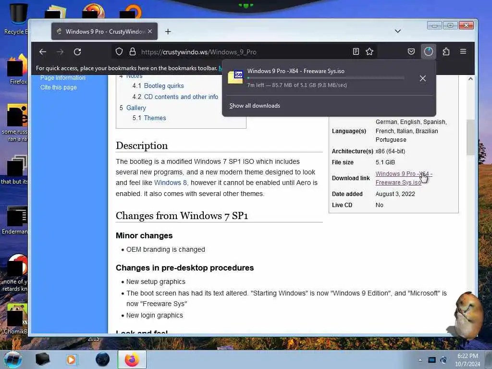The height and width of the screenshot is (369, 492).
Task: Toggle reader view icon in address bar
Action: pos(356,51)
